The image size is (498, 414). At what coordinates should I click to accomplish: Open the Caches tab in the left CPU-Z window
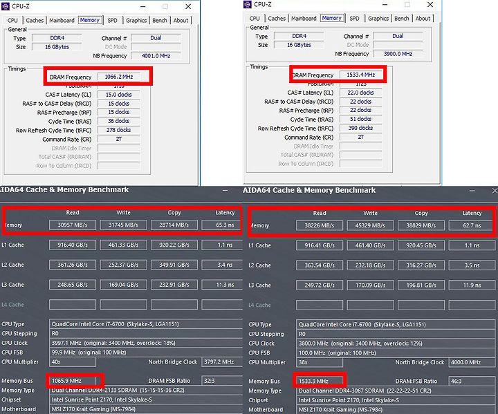(x=35, y=20)
